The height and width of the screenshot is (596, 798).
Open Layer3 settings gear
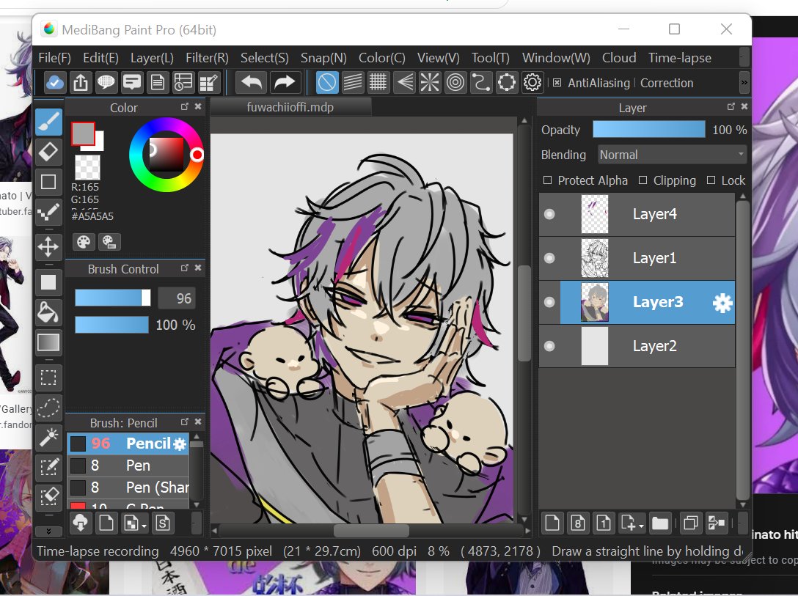[722, 303]
